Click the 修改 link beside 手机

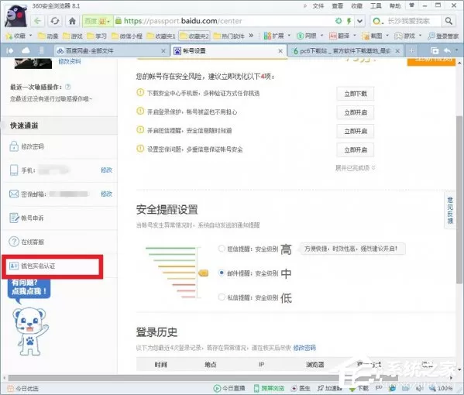click(x=107, y=170)
